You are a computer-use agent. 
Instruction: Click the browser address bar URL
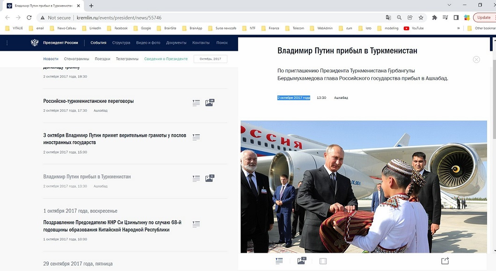pos(119,18)
